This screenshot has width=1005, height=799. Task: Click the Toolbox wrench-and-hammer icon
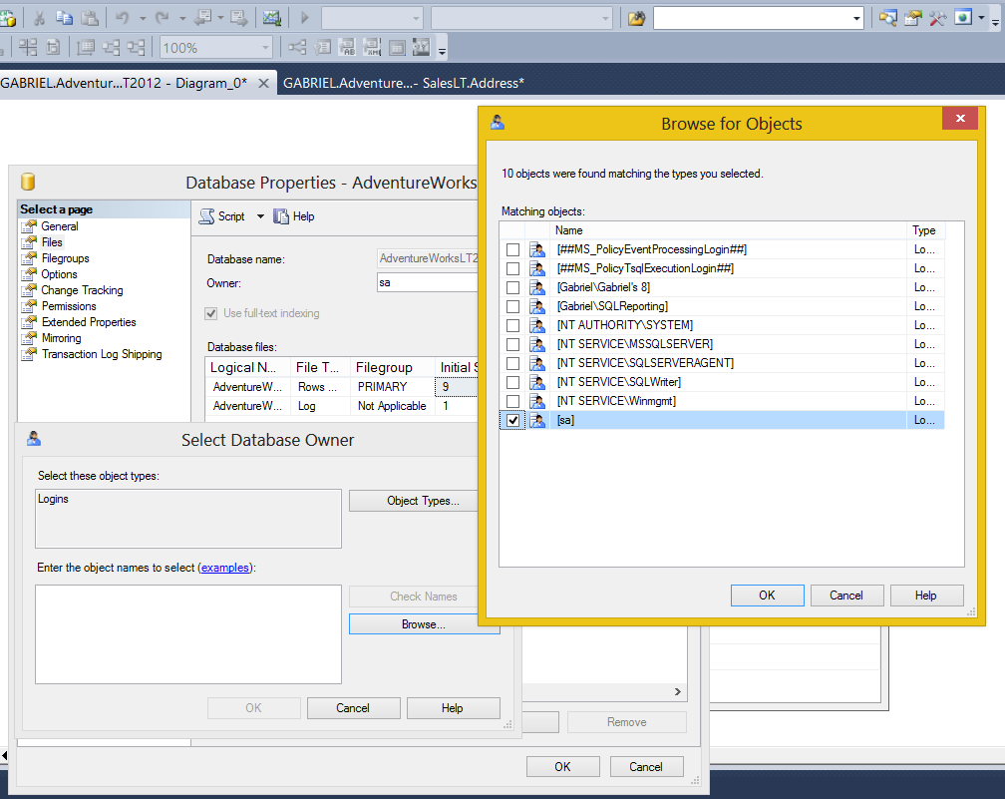pyautogui.click(x=937, y=18)
